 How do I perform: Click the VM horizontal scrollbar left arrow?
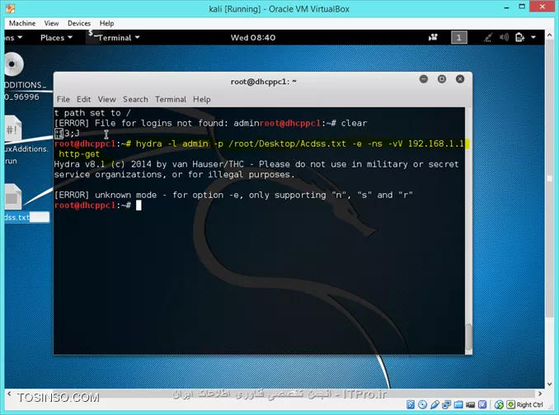click(9, 394)
